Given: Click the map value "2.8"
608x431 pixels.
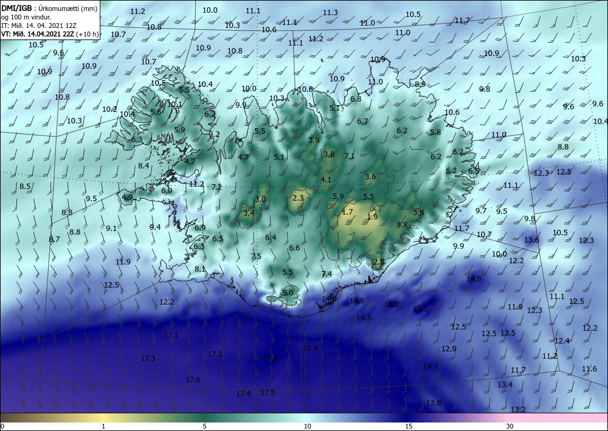Looking at the screenshot, I should point(379,261).
